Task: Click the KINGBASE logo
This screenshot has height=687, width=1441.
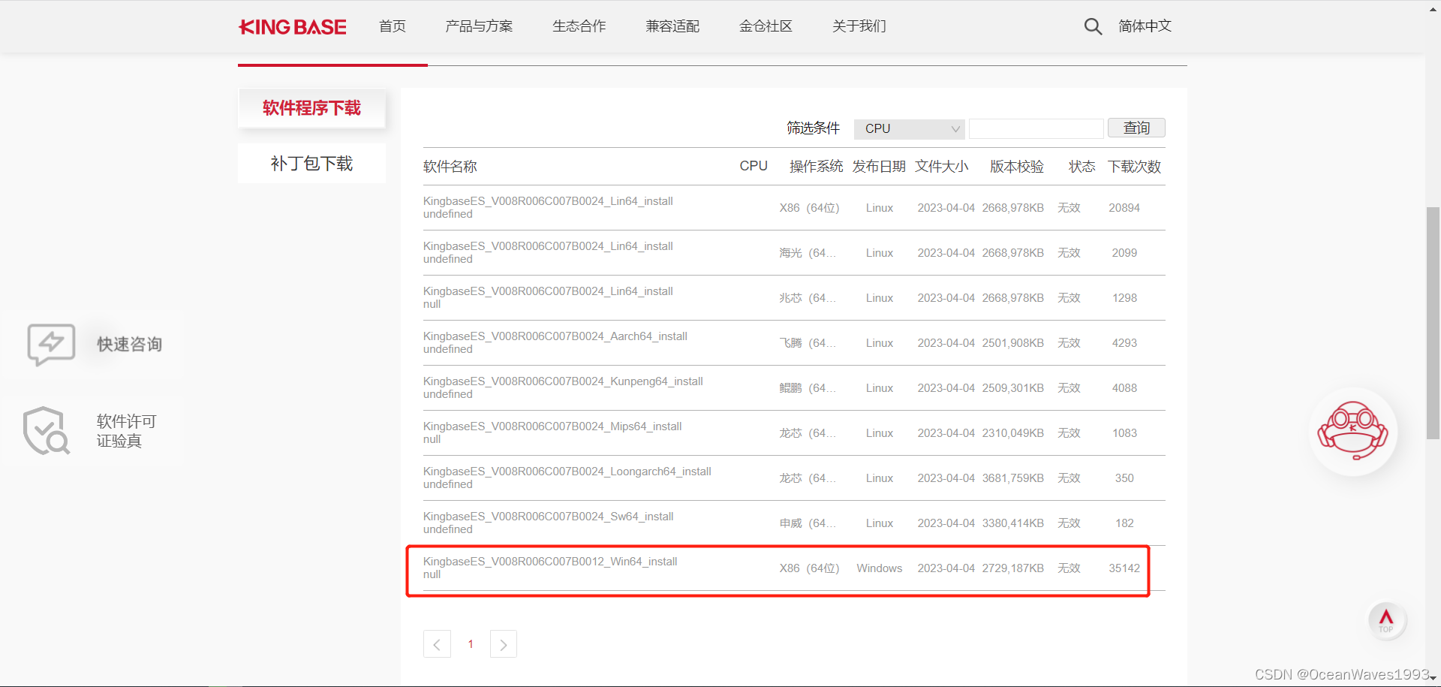Action: [x=293, y=27]
